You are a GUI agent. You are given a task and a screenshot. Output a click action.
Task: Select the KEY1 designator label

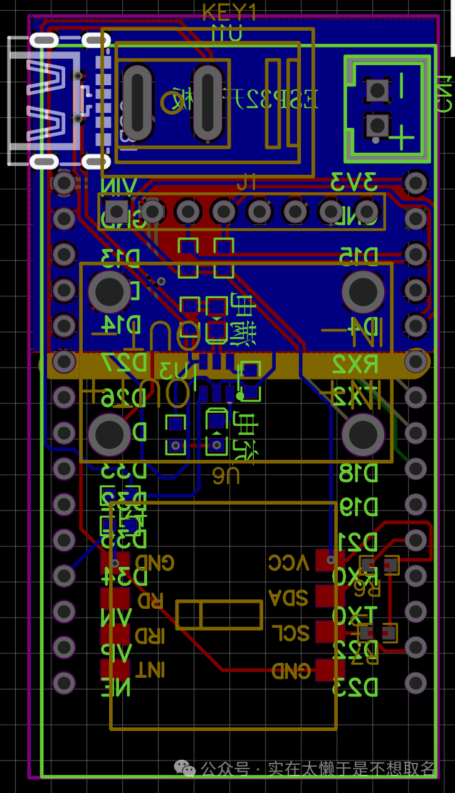pyautogui.click(x=229, y=13)
